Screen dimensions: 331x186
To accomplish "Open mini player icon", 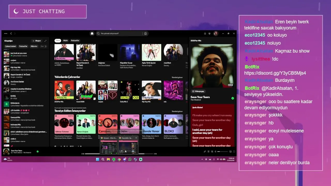I will point(230,152).
